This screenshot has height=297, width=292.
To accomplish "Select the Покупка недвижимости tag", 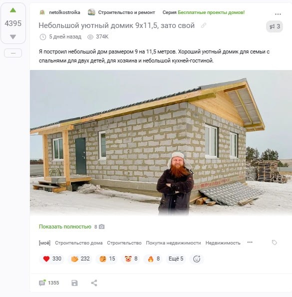I will click(x=173, y=243).
